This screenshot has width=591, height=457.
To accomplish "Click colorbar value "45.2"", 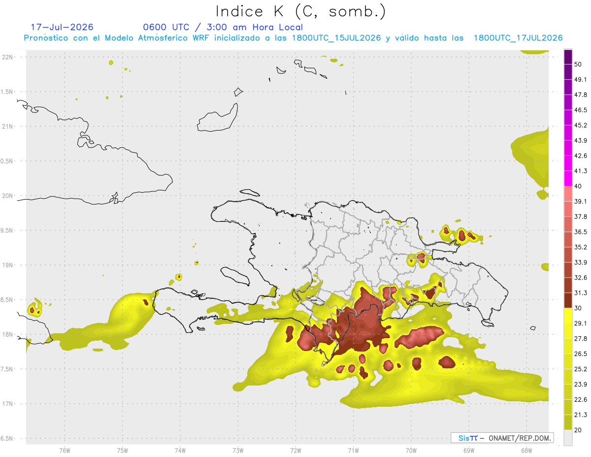I will point(581,125).
